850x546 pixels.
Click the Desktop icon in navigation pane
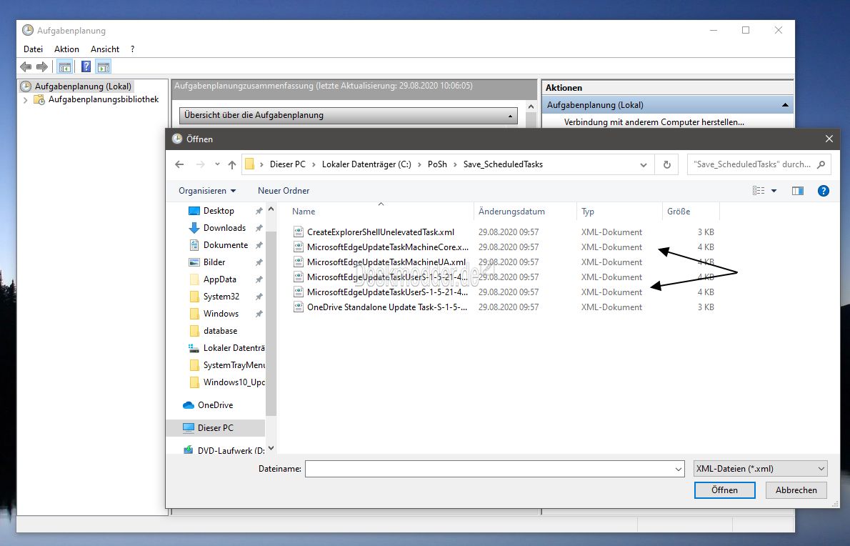click(x=194, y=211)
